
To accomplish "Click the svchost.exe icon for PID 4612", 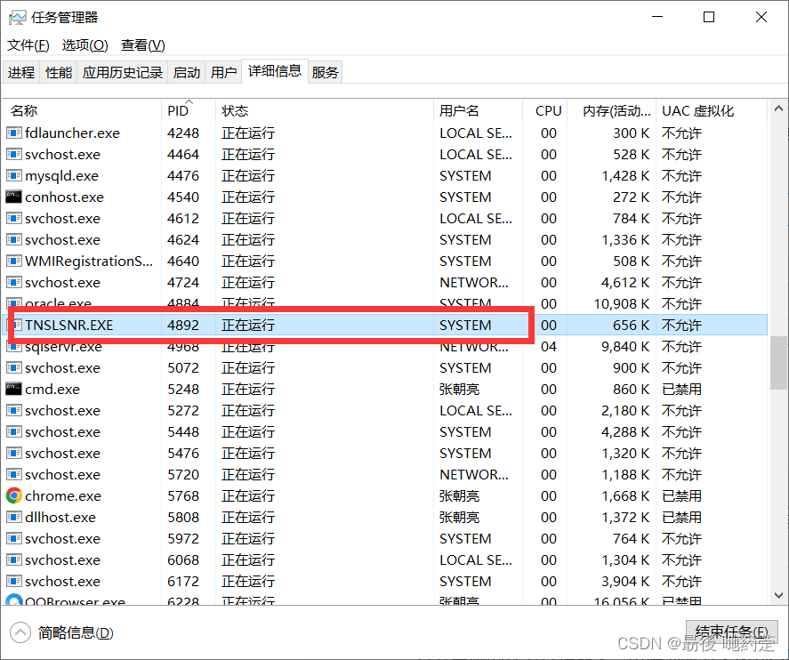I will coord(13,218).
